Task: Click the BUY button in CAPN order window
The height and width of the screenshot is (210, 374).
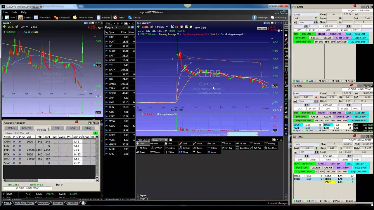Action: (x=296, y=34)
